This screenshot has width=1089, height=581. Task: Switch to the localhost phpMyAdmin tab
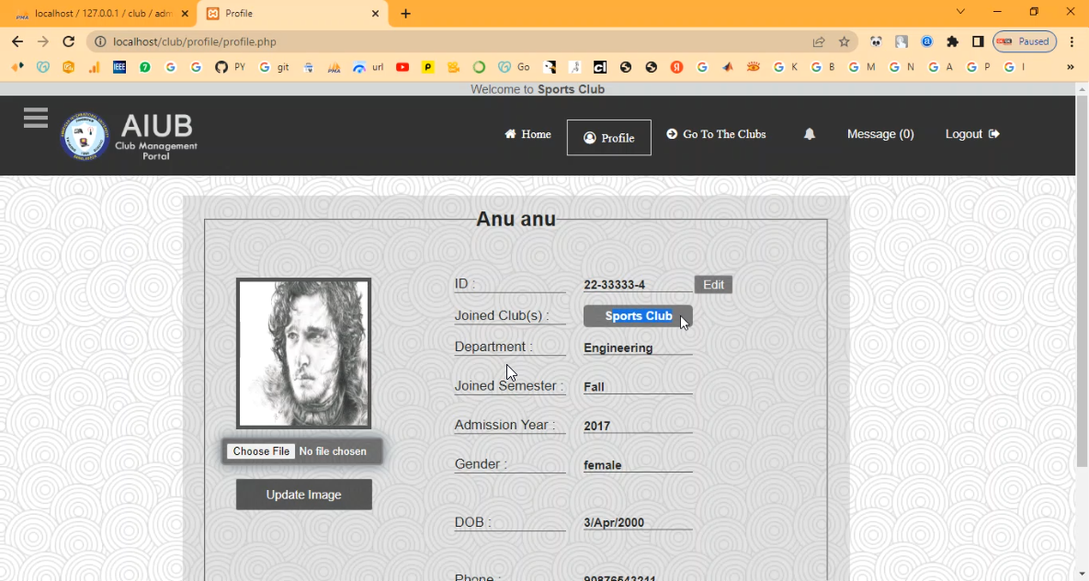[x=101, y=14]
